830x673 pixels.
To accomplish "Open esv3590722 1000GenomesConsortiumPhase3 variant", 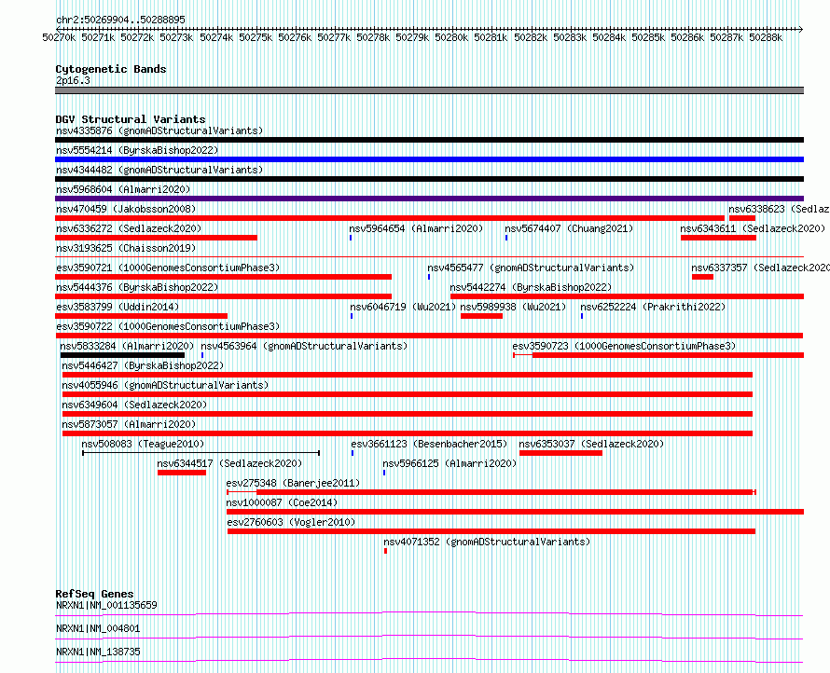I will (168, 326).
